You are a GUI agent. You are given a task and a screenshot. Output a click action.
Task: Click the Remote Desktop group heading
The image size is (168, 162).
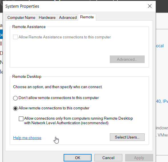pyautogui.click(x=27, y=76)
